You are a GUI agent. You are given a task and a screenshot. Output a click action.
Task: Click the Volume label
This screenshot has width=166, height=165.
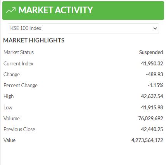point(12,118)
